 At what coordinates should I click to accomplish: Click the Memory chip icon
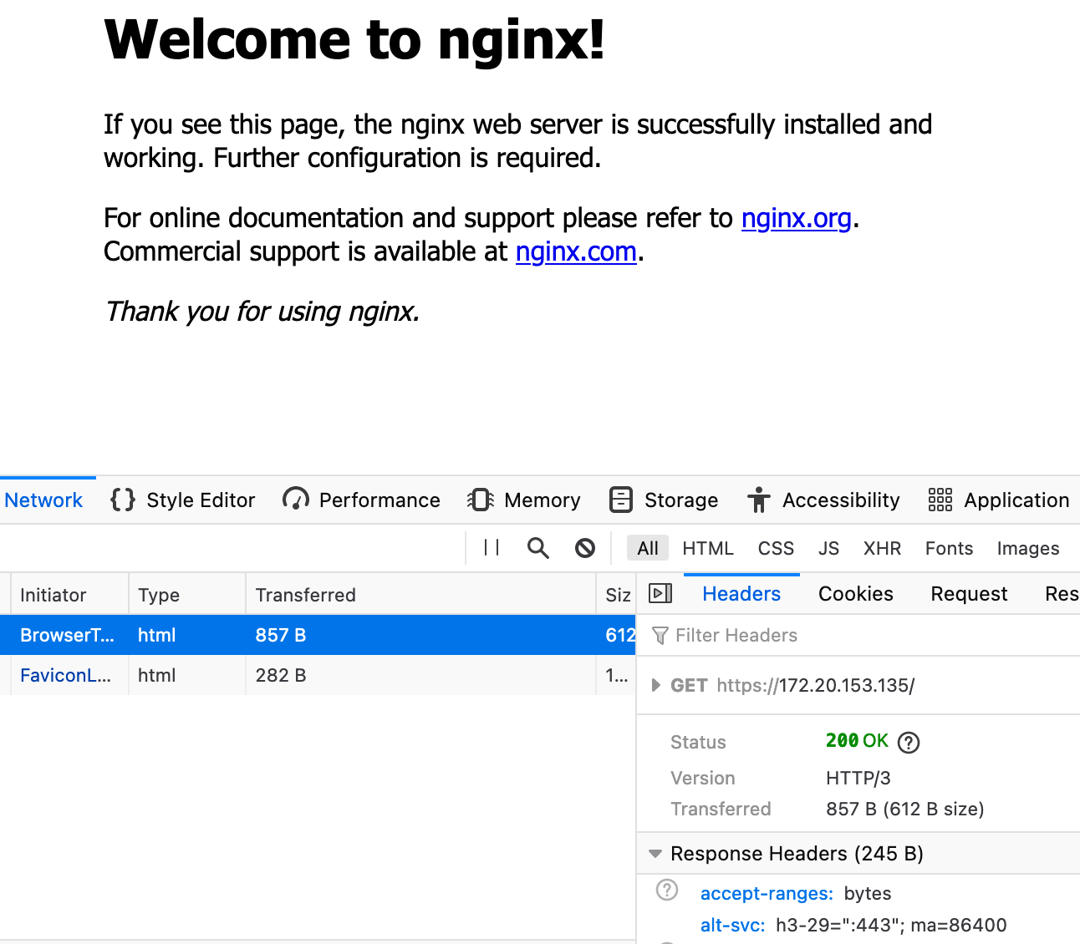(x=481, y=500)
